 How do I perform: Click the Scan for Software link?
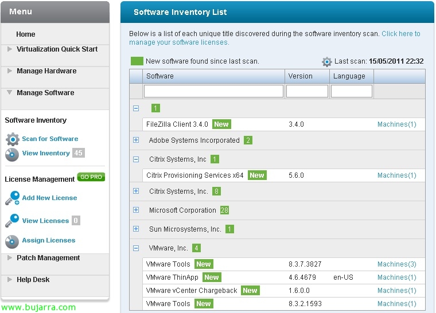(x=50, y=139)
